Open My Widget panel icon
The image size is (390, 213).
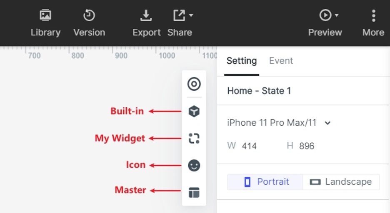tap(194, 138)
